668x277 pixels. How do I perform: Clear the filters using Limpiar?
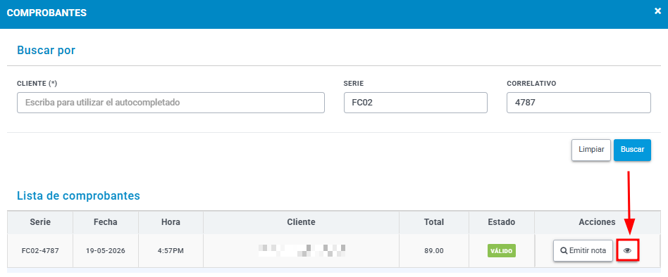click(x=591, y=150)
